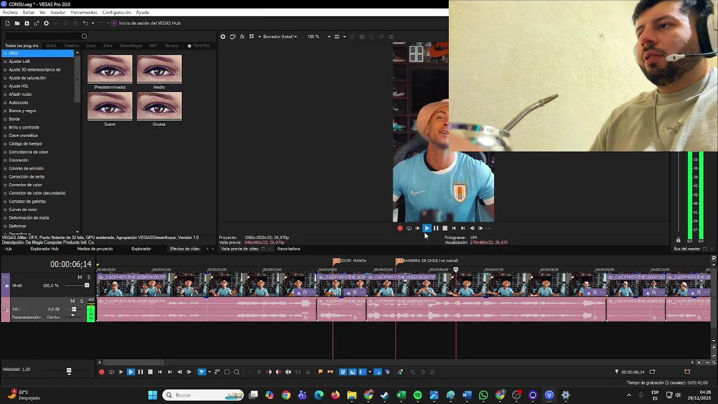
Task: Open the Archivo menu
Action: 10,12
